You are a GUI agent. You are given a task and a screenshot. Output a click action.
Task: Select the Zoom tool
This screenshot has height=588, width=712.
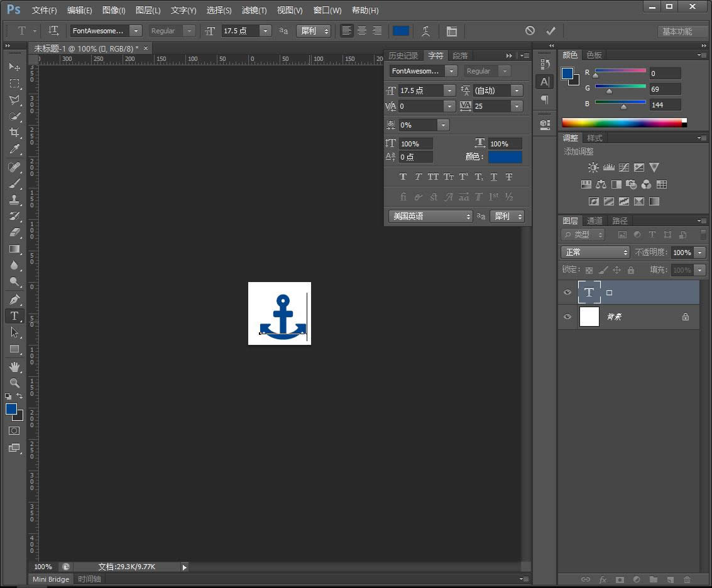click(x=14, y=383)
